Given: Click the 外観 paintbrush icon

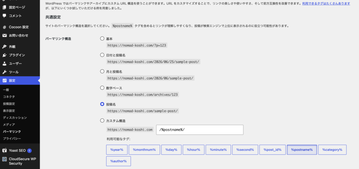Looking at the screenshot, I should point(4,47).
